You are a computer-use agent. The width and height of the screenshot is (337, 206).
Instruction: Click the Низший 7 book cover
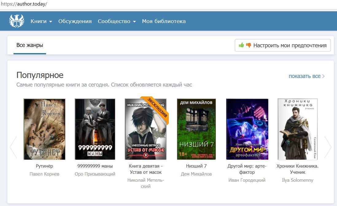pos(196,129)
